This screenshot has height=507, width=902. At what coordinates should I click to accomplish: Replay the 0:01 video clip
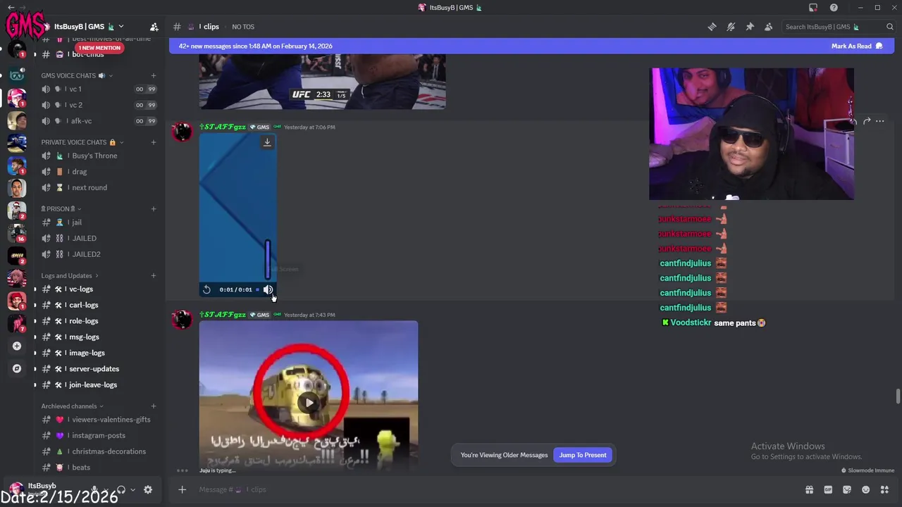point(206,289)
